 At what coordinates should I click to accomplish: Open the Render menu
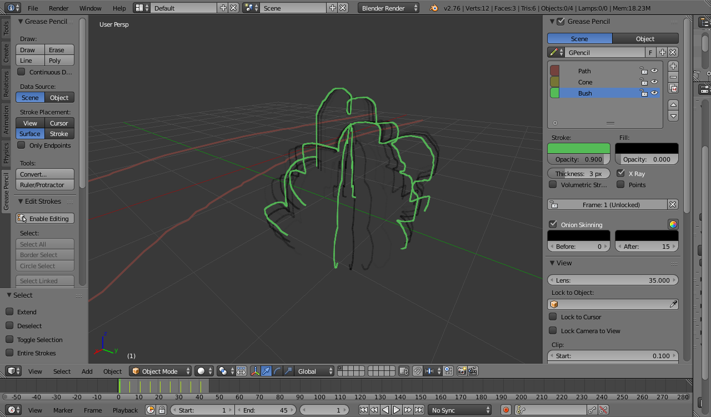click(x=58, y=8)
